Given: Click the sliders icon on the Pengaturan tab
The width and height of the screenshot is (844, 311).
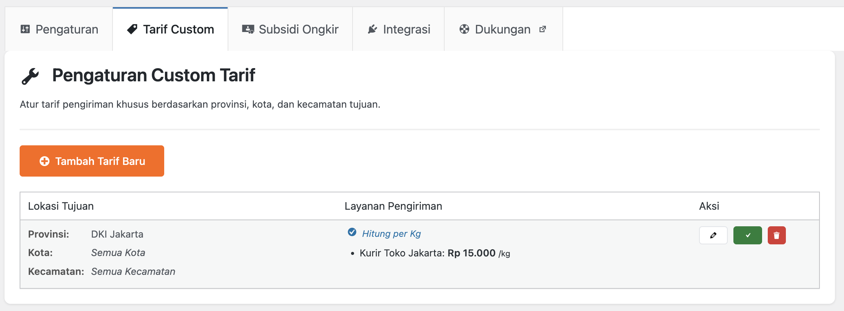Looking at the screenshot, I should pyautogui.click(x=25, y=29).
